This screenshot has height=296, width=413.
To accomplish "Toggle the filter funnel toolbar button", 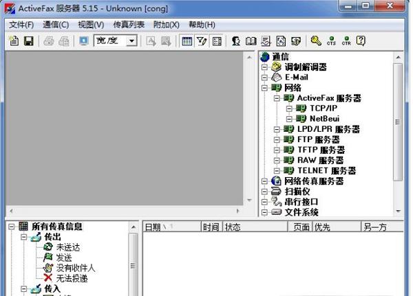I will point(202,41).
